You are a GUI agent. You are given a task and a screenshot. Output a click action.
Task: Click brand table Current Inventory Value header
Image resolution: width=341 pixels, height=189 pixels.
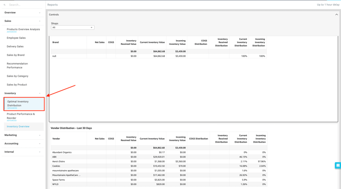point(152,42)
